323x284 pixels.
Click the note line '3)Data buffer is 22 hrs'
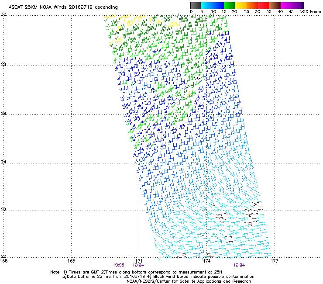pyautogui.click(x=158, y=277)
